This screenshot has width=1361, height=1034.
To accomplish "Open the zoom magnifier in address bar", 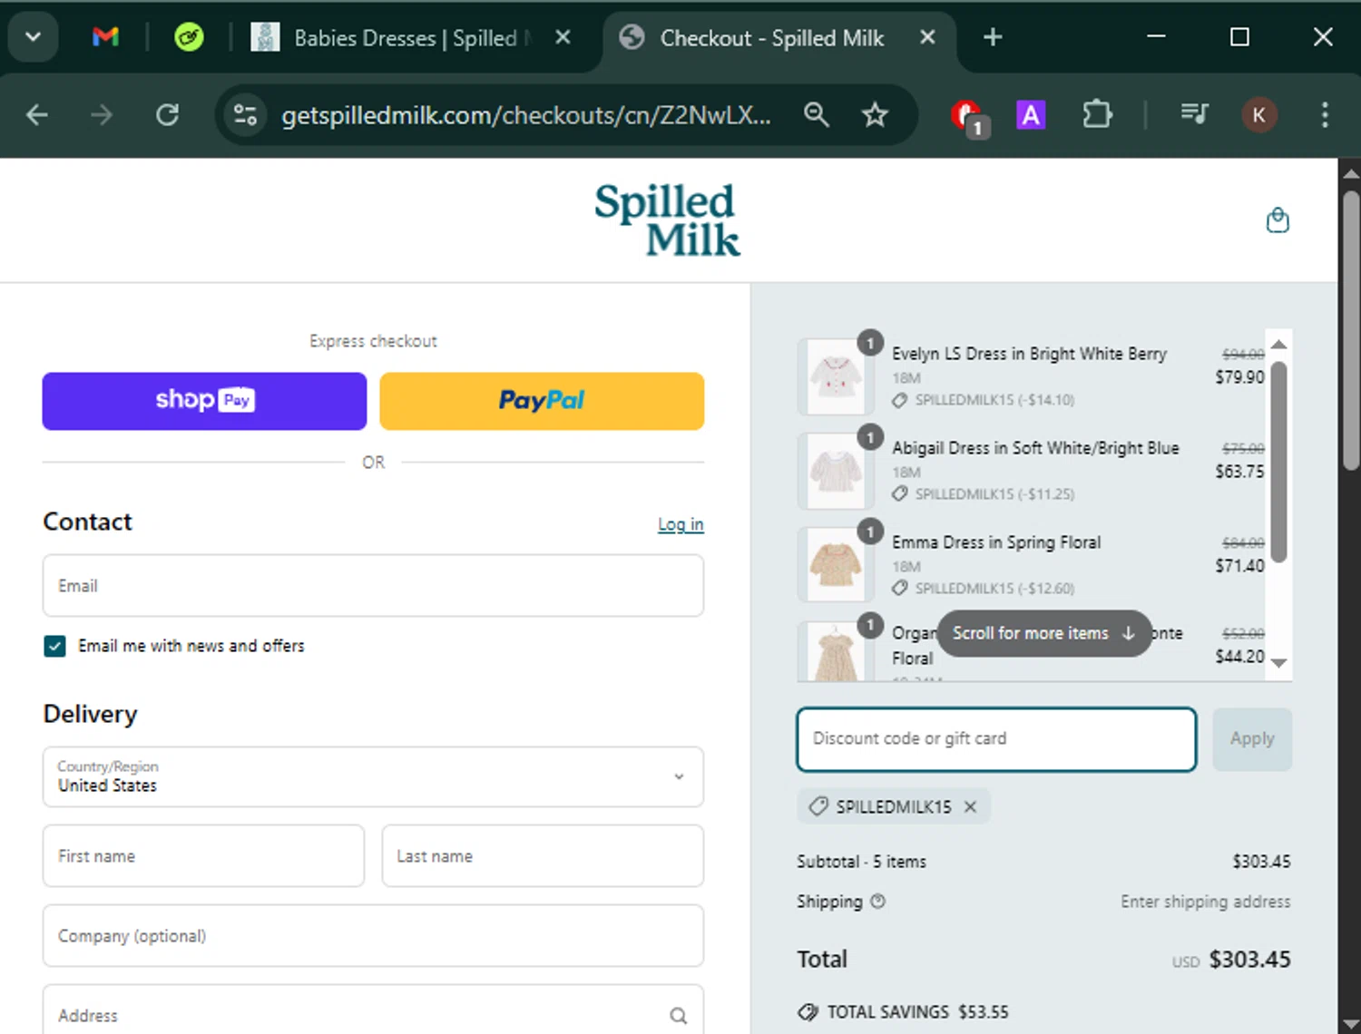I will (817, 115).
